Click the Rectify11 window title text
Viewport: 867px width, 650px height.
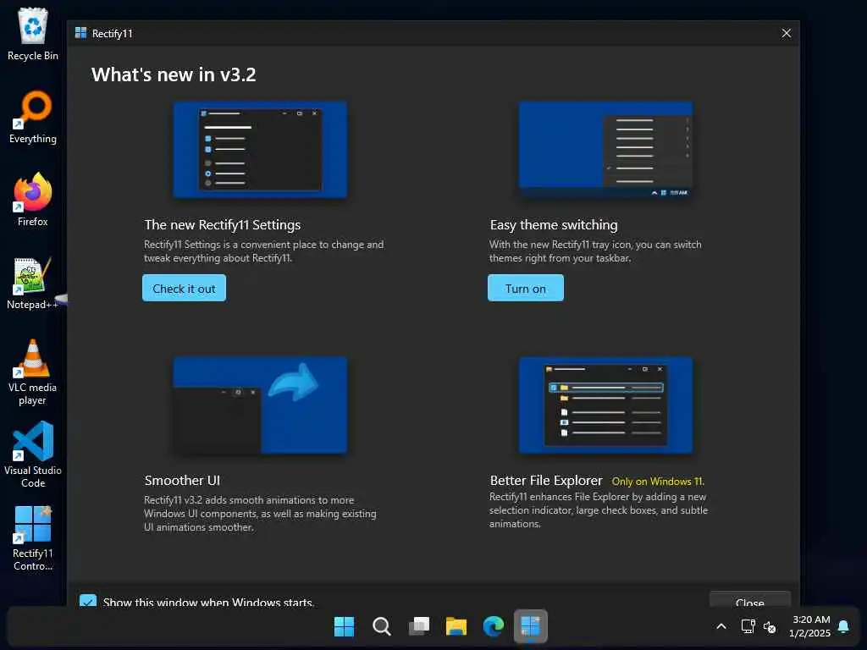pyautogui.click(x=113, y=34)
